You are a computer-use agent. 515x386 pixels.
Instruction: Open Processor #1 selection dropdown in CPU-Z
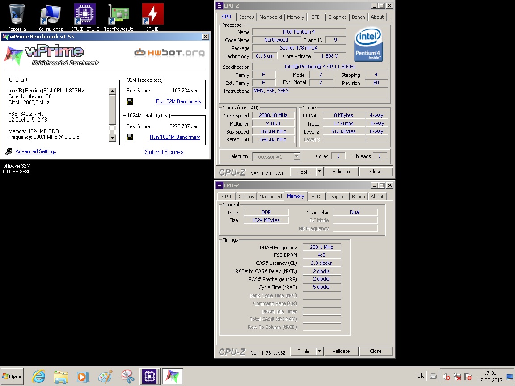[296, 156]
